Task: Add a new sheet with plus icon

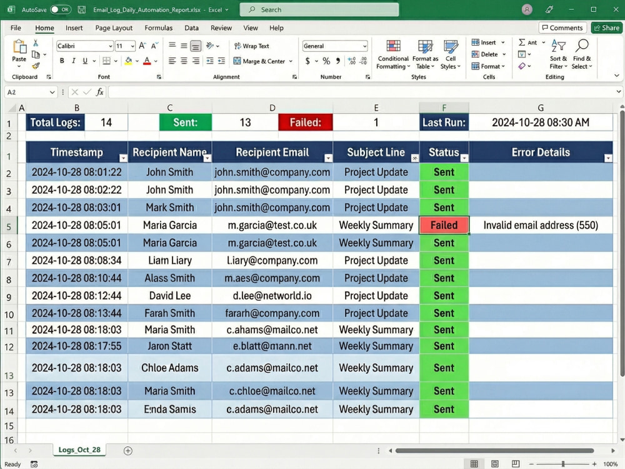Action: coord(128,451)
